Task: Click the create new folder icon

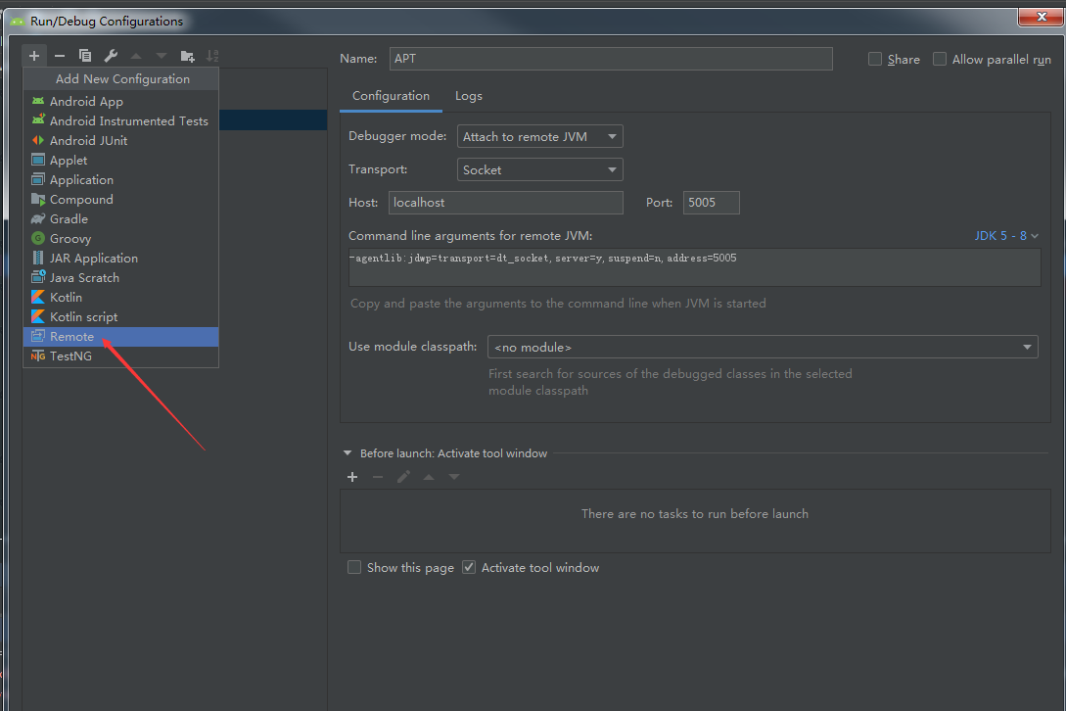Action: click(x=187, y=56)
